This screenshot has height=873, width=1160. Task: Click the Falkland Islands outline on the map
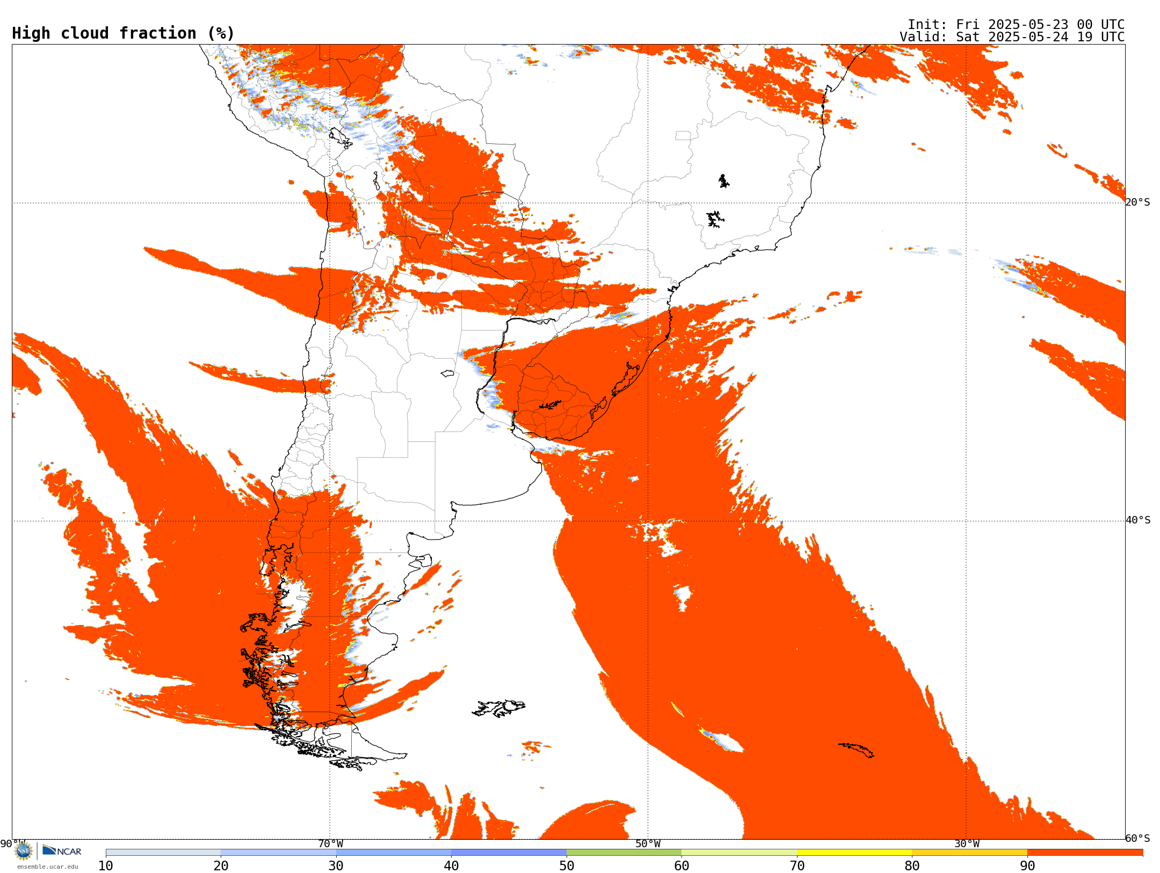point(498,708)
